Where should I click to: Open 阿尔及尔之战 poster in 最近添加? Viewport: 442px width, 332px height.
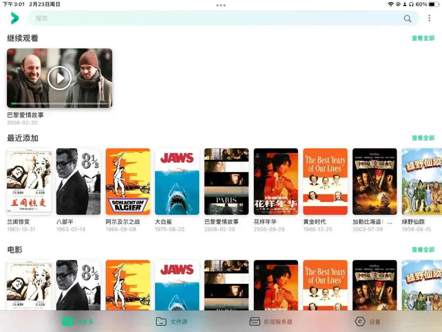pyautogui.click(x=128, y=182)
